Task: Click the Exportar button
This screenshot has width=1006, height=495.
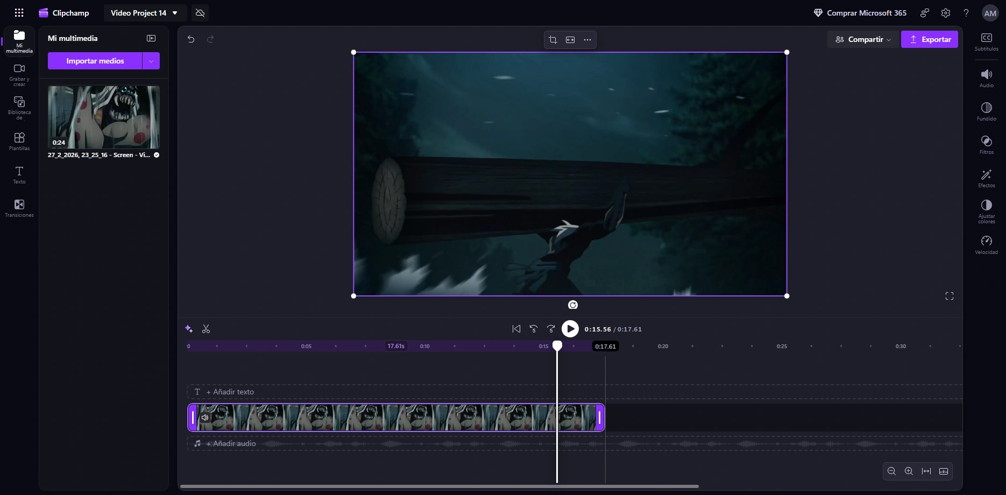Action: tap(930, 39)
